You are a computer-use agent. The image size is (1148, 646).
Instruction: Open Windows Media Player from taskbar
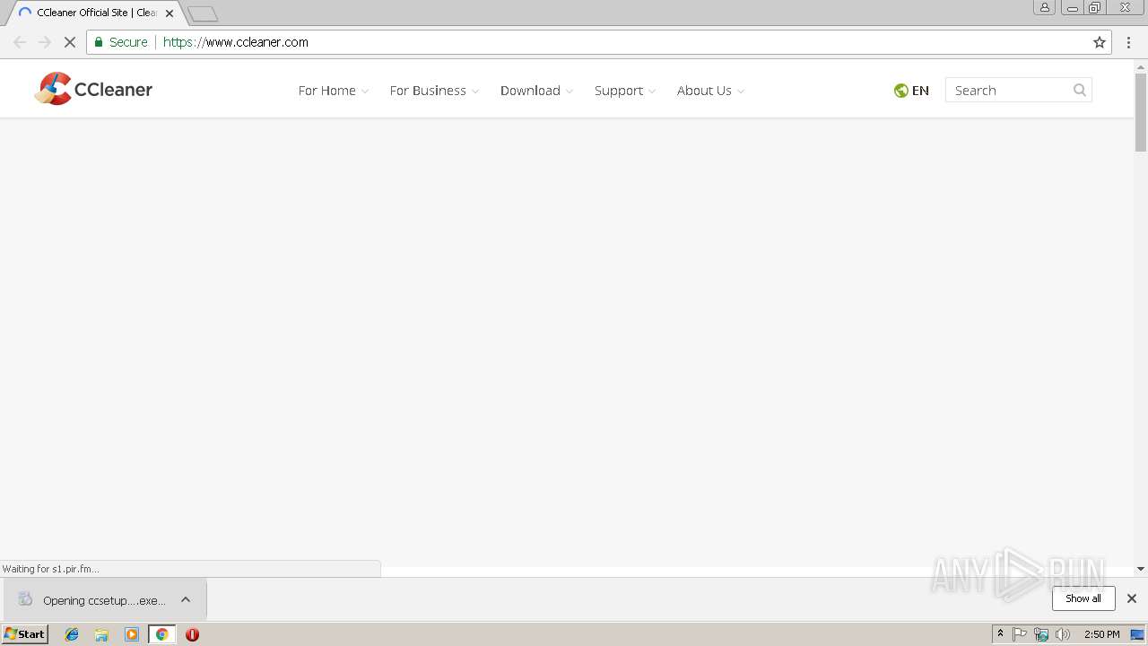click(x=132, y=634)
